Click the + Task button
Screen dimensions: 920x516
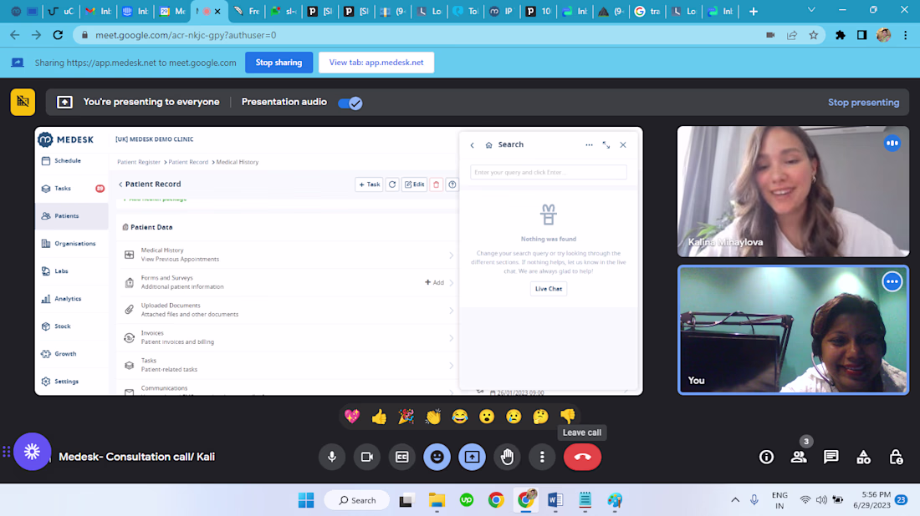(x=369, y=185)
